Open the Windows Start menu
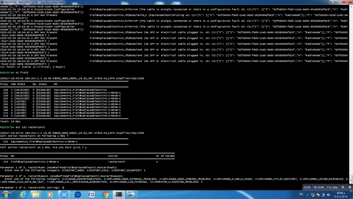Screen dimensions: 353x199 click(x=6, y=195)
